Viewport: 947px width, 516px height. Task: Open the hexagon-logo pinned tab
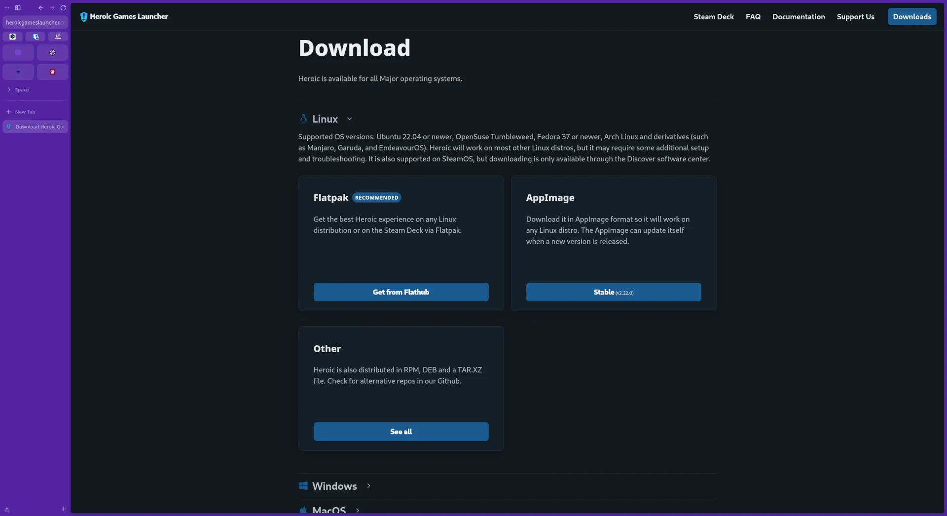pos(13,37)
